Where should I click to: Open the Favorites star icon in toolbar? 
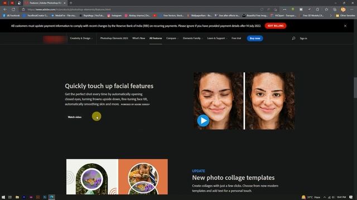(x=326, y=9)
